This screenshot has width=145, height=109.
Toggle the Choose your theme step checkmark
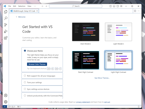click(x=25, y=51)
